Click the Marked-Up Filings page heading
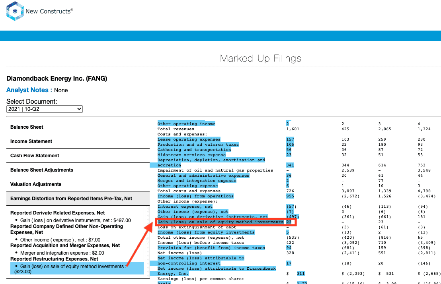The width and height of the screenshot is (441, 284). click(260, 58)
